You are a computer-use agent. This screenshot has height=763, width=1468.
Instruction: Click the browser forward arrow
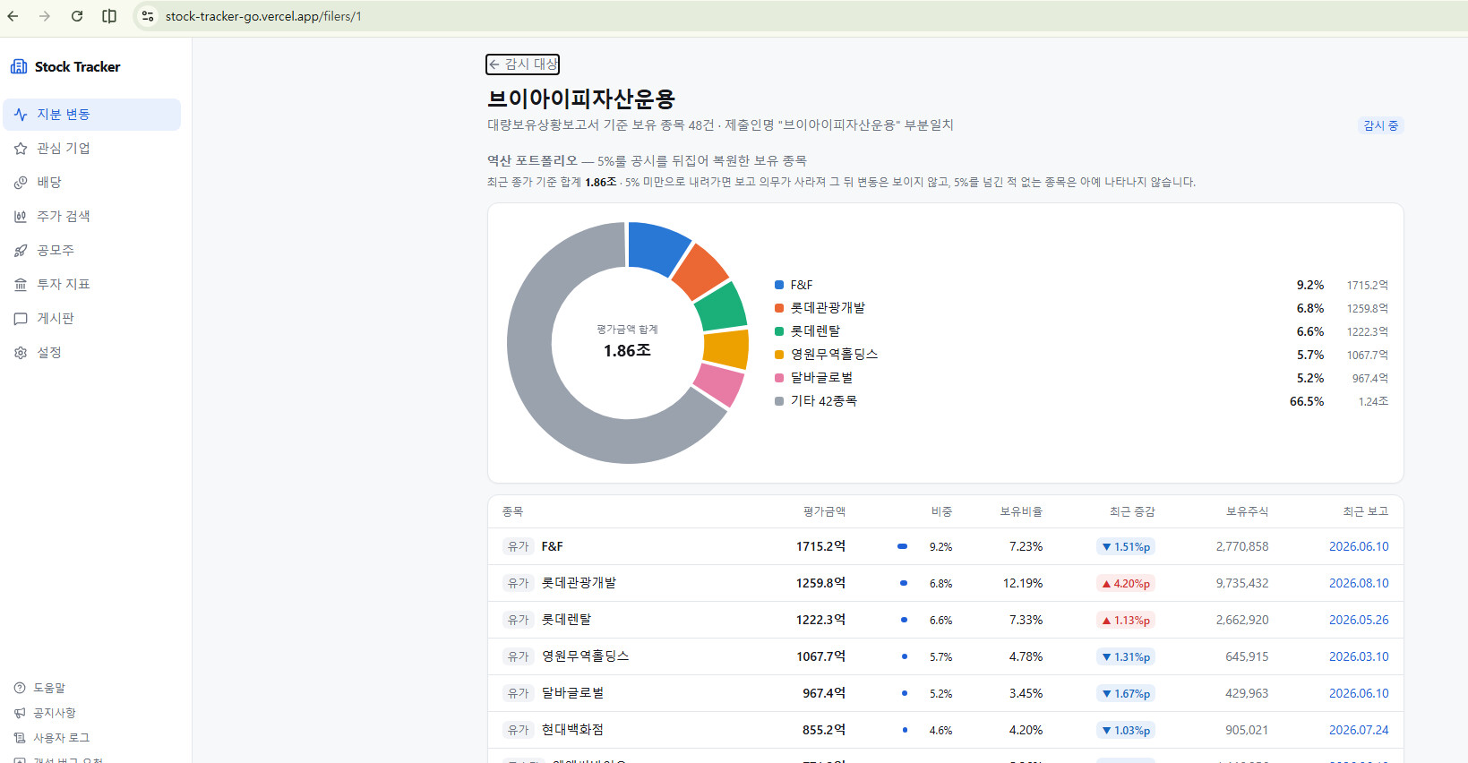coord(45,16)
